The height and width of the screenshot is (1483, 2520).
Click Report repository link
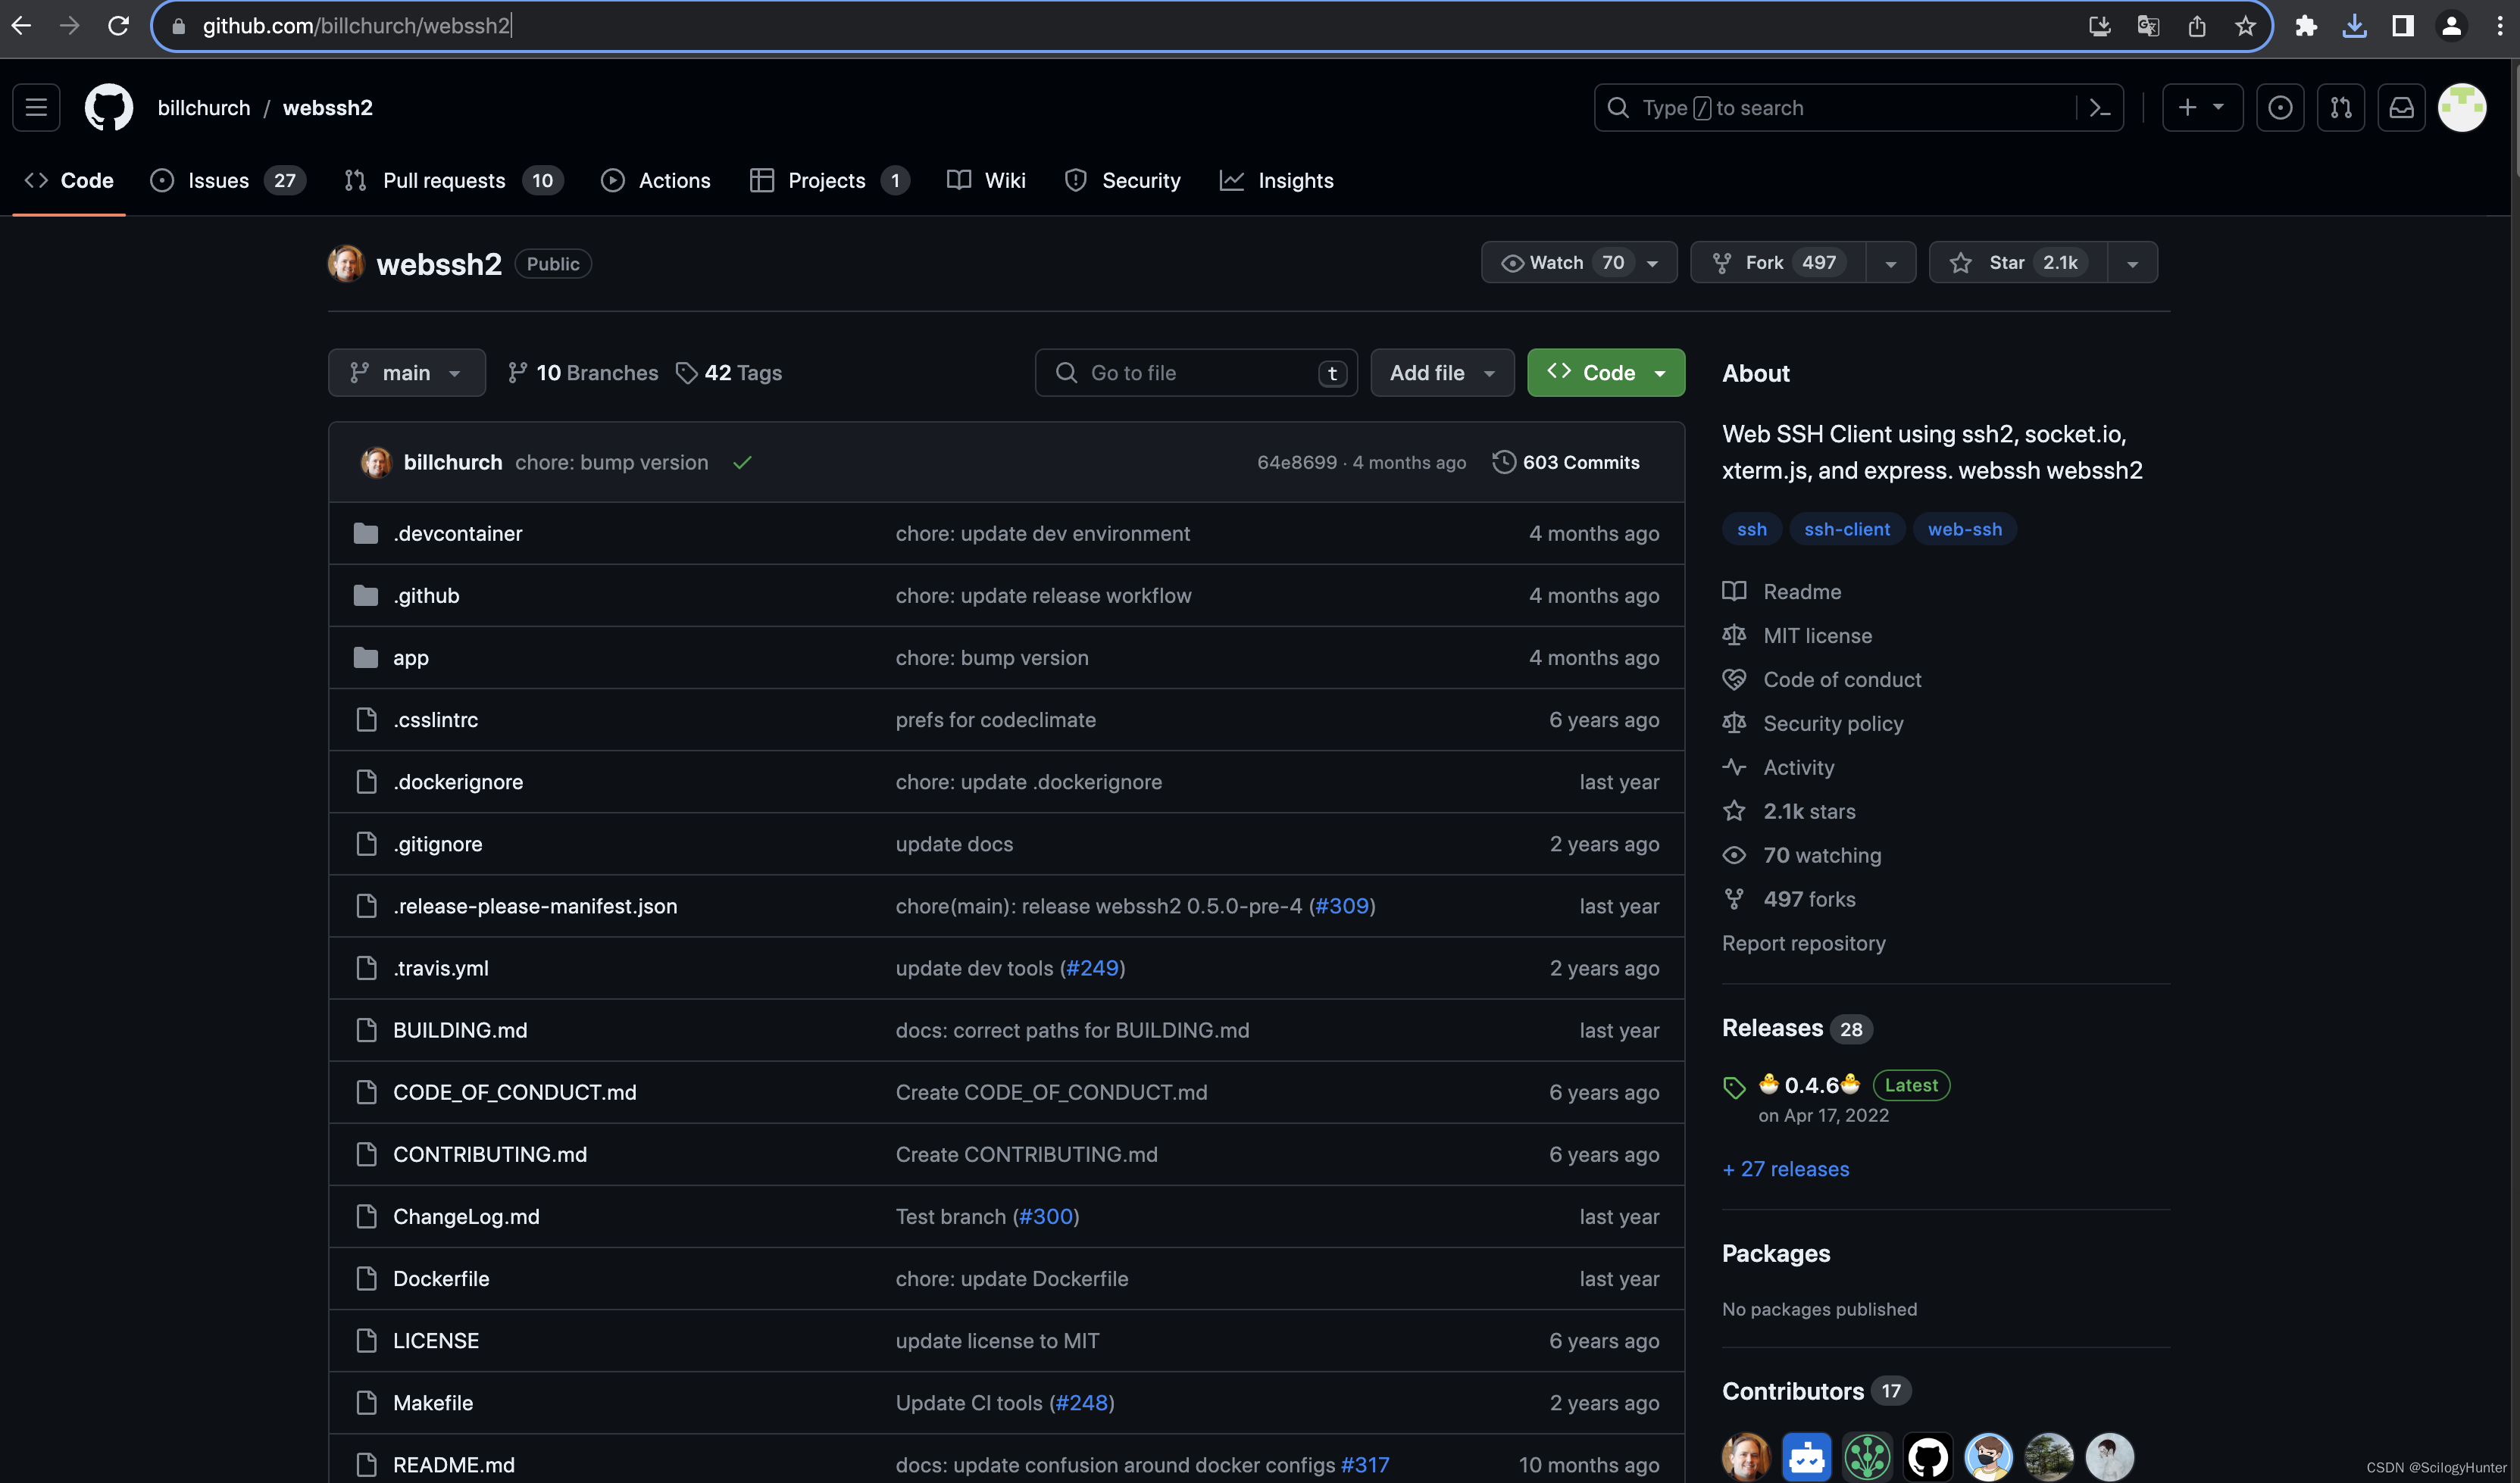[1804, 944]
